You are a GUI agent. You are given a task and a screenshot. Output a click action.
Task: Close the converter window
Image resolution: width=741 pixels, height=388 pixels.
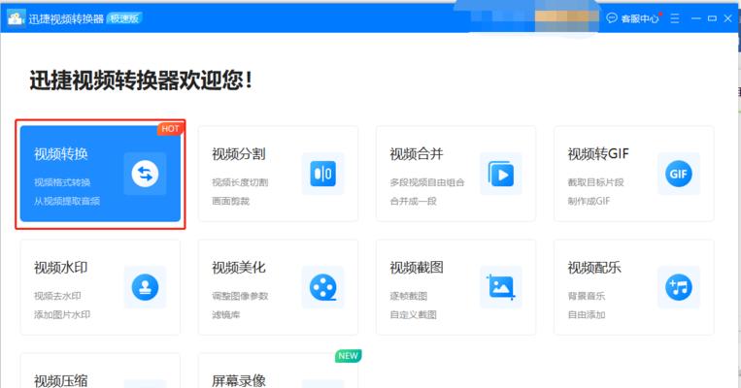728,18
